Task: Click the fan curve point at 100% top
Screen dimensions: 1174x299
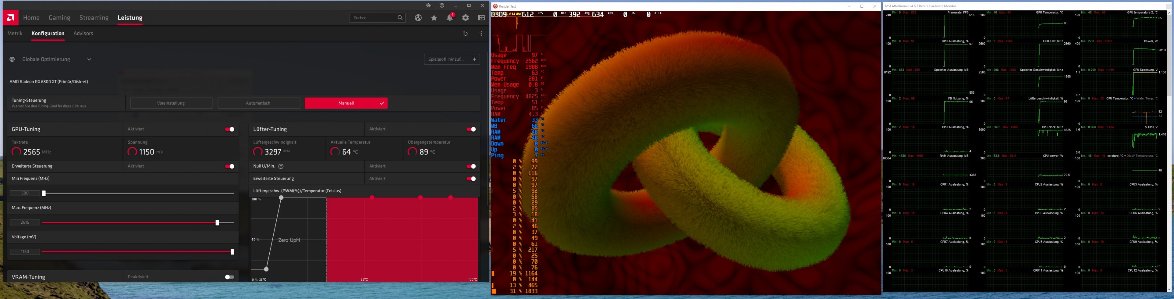Action: click(x=281, y=197)
